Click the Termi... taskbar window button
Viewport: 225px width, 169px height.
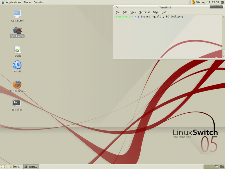(31, 167)
